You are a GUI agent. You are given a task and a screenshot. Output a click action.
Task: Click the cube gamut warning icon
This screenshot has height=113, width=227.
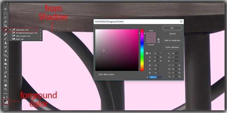tap(159, 39)
